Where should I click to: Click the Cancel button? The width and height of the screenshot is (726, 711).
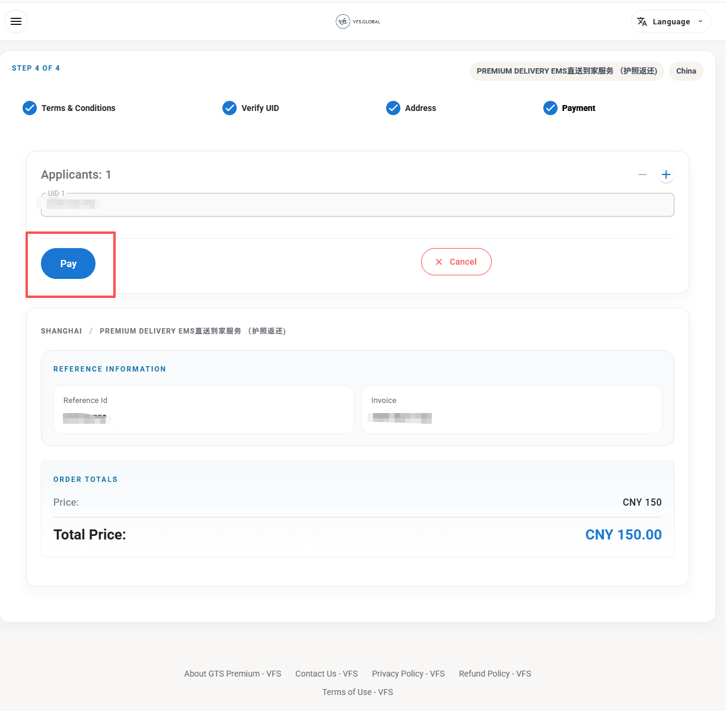tap(456, 262)
